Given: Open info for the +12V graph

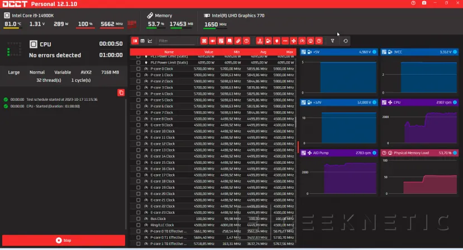Looking at the screenshot, I should click(374, 102).
